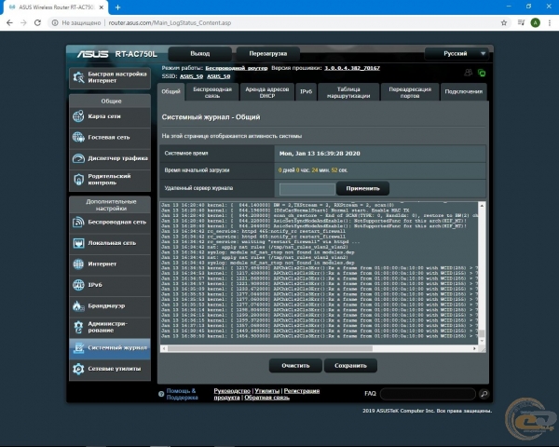Open the IPv6 log tab
This screenshot has width=559, height=447.
pyautogui.click(x=306, y=91)
